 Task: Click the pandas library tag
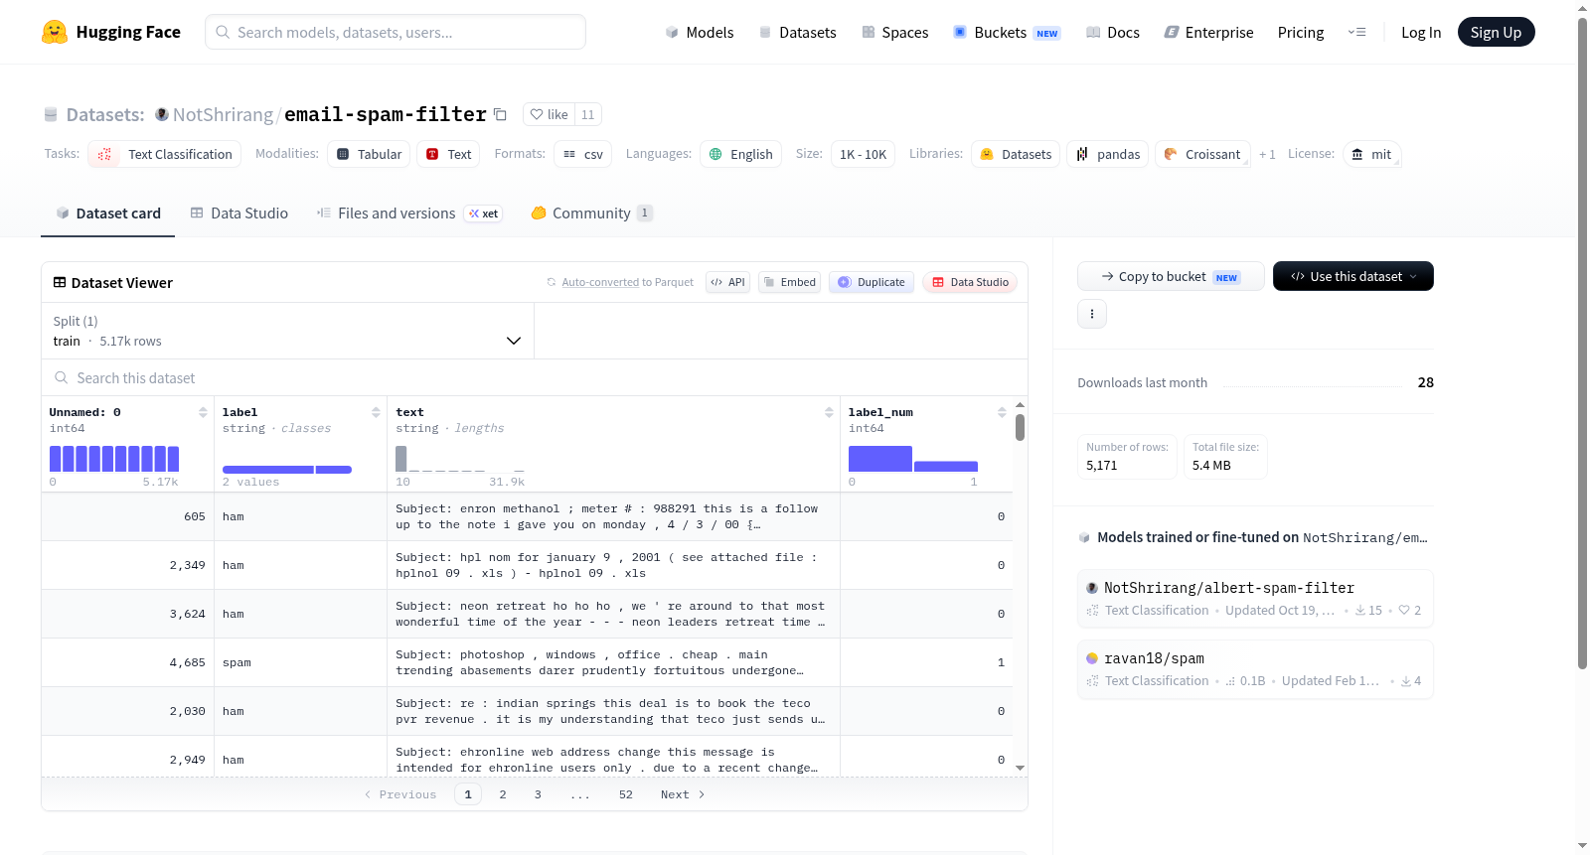pos(1108,154)
